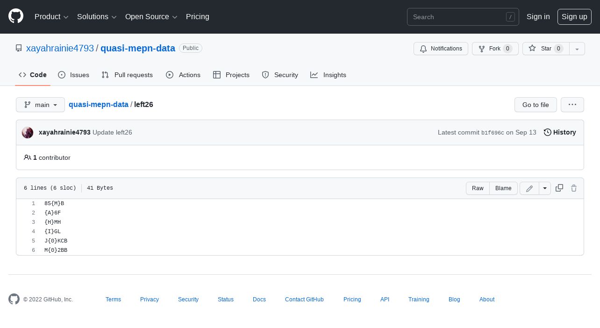The image size is (600, 328).
Task: View the Raw file
Action: tap(478, 188)
